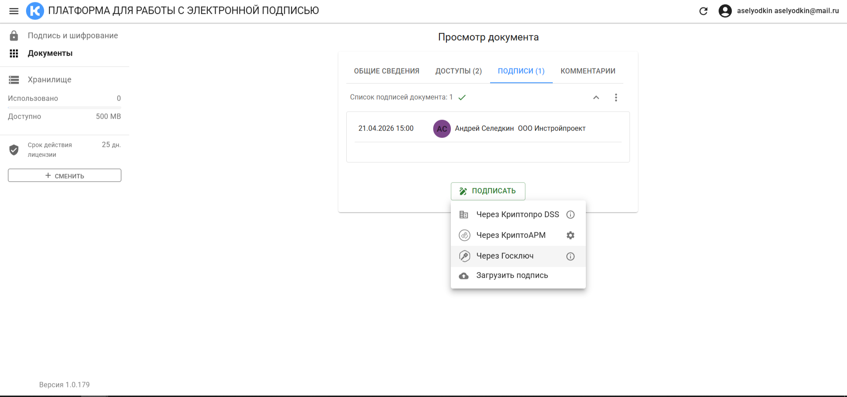Select Через Госключ signing option
Screen dimensions: 847x397
pyautogui.click(x=505, y=256)
